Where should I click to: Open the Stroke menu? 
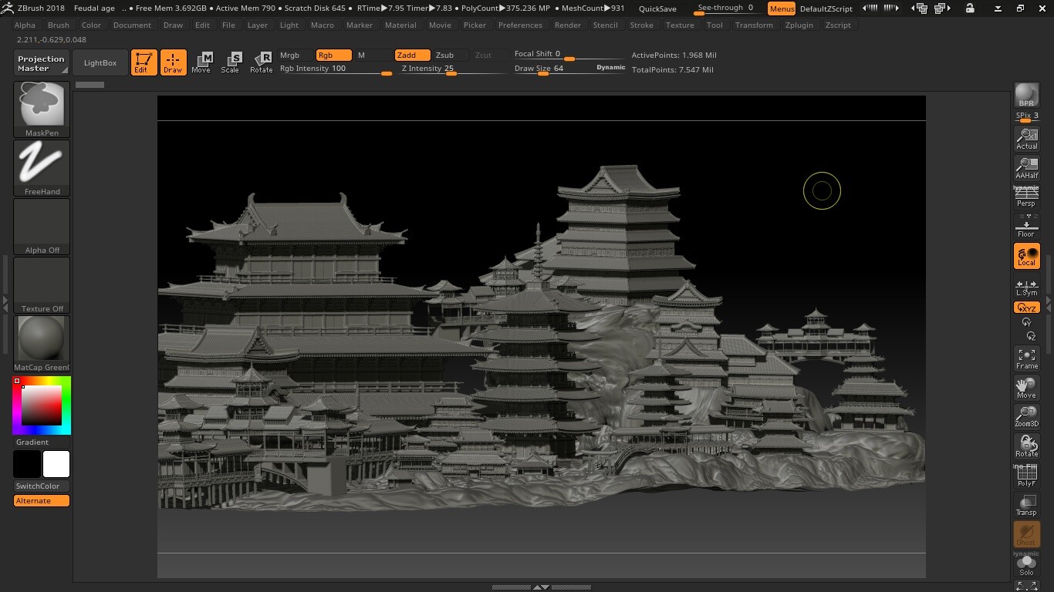[642, 25]
